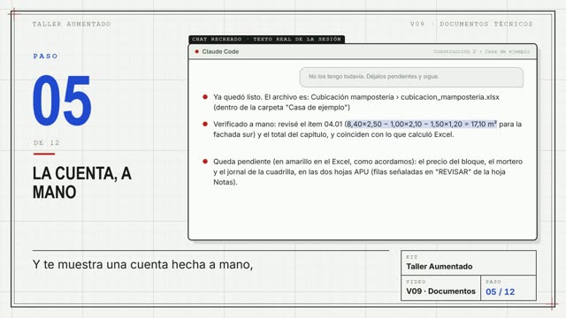Click the red bullet beside 'Ya quedó listo'
The image size is (566, 318).
coord(205,97)
